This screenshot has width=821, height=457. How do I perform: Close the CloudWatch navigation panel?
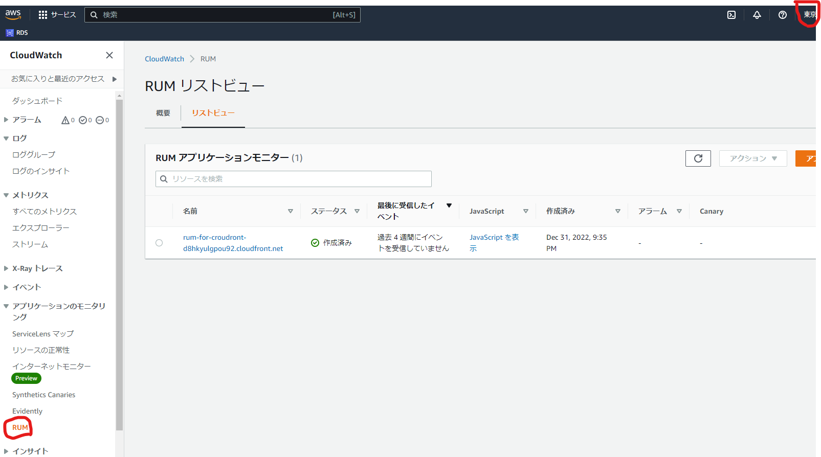point(109,55)
